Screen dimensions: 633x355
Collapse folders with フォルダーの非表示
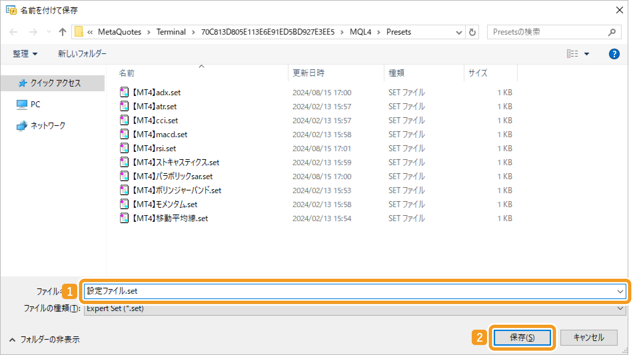click(x=45, y=339)
